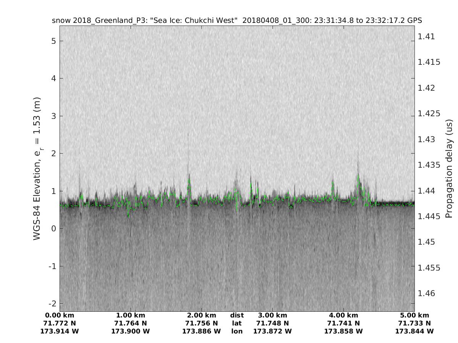Click the "5.00 km" distance label
The width and height of the screenshot is (458, 343).
coord(414,315)
